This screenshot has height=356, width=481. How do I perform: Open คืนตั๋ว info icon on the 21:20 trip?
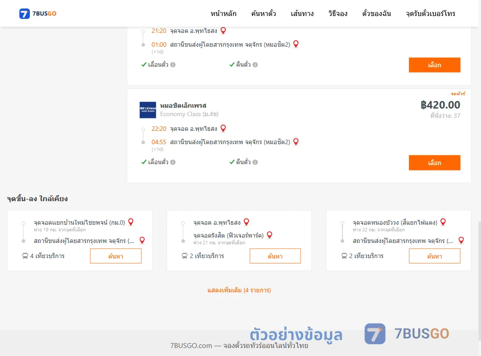click(255, 65)
